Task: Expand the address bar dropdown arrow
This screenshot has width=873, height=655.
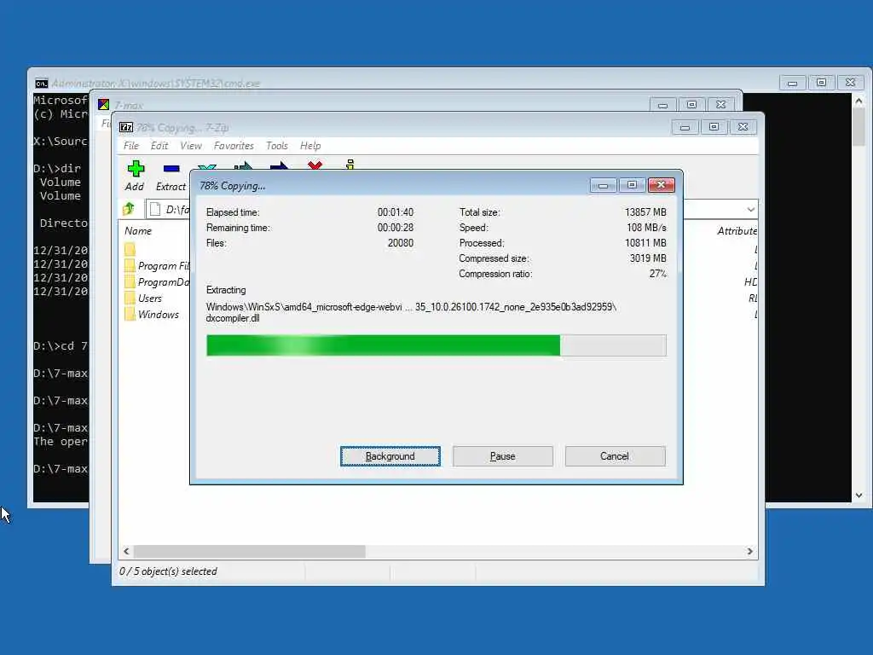Action: [x=750, y=210]
